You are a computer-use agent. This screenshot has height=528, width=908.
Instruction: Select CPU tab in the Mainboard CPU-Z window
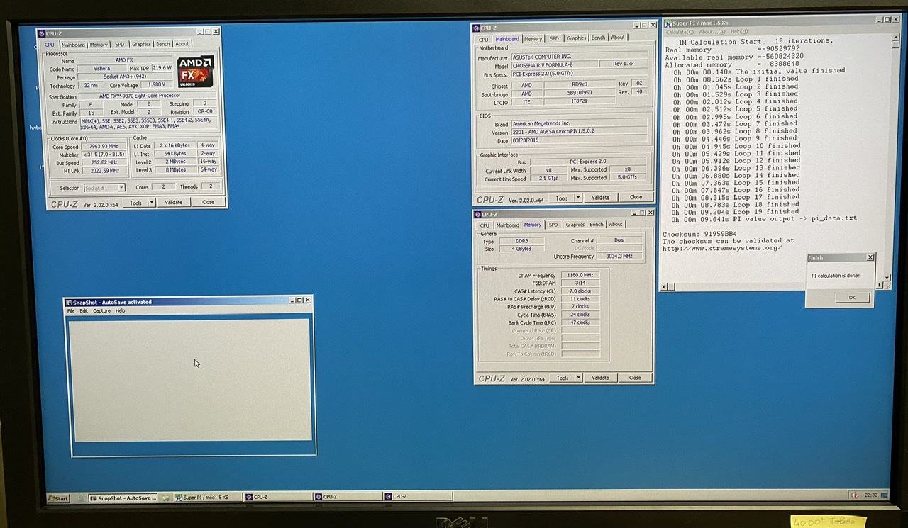tap(484, 39)
